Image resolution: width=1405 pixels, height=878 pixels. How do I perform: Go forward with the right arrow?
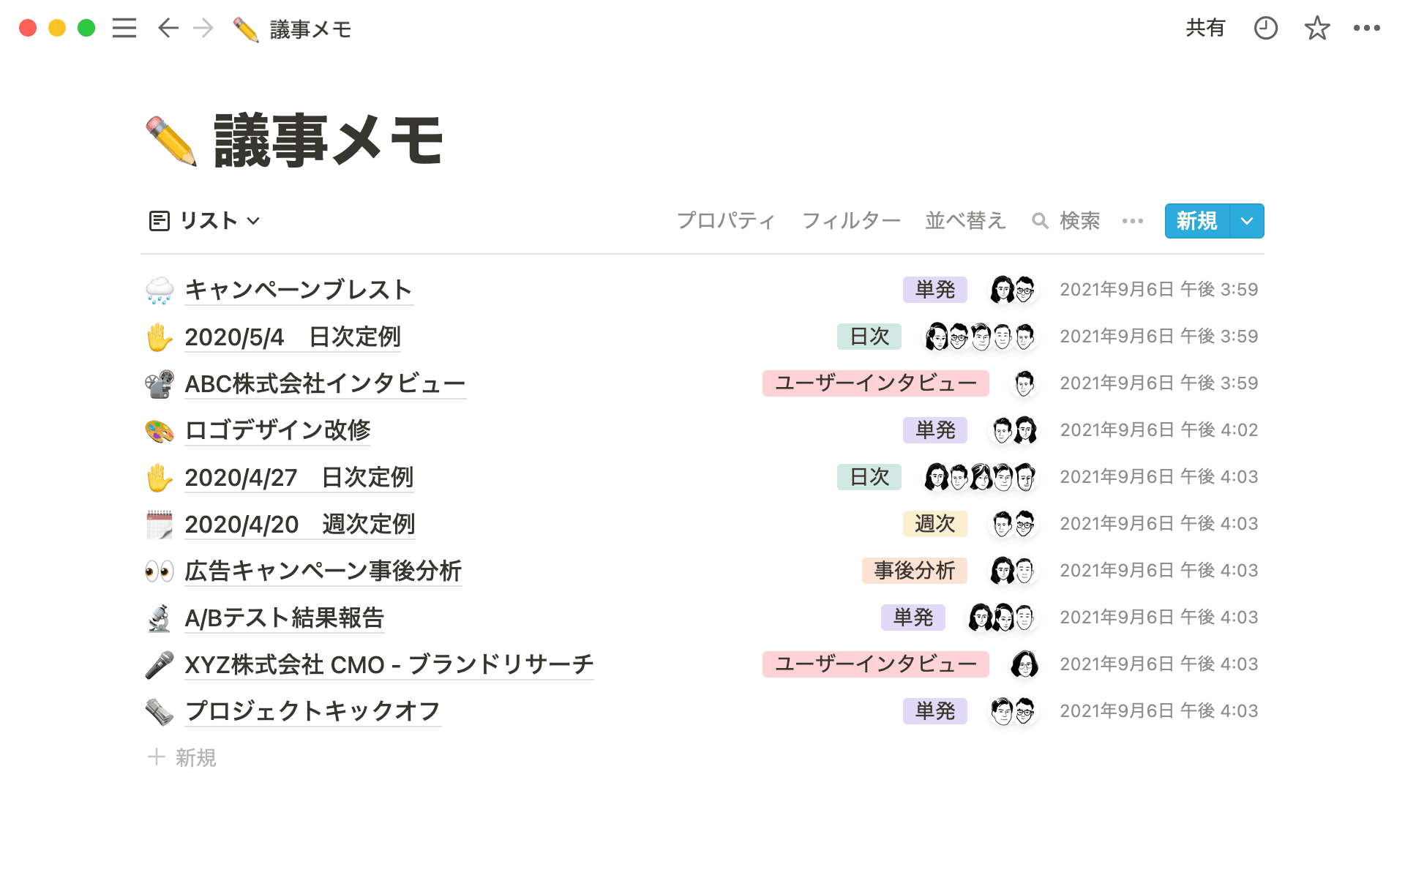(203, 29)
